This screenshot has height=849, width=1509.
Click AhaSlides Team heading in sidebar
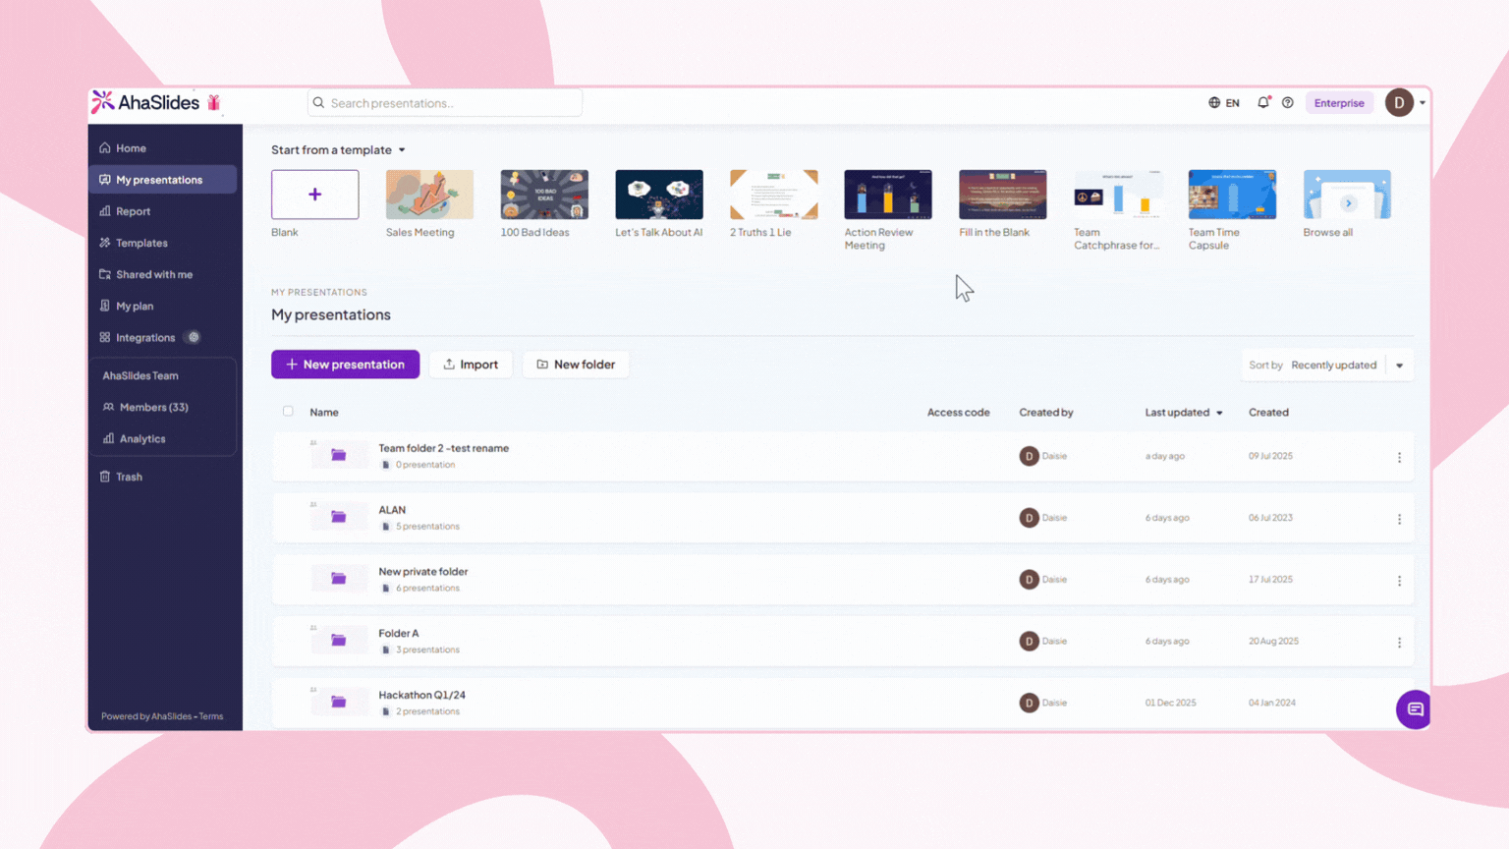pos(140,375)
